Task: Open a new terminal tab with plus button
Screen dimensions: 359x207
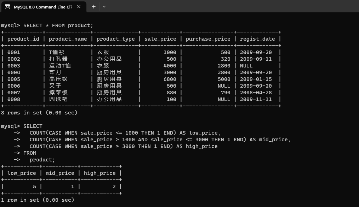Action: tap(93, 7)
